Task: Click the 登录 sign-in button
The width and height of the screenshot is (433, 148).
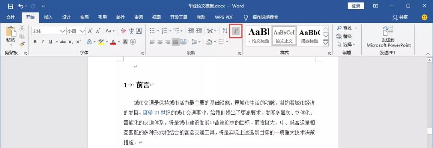Action: pyautogui.click(x=356, y=6)
